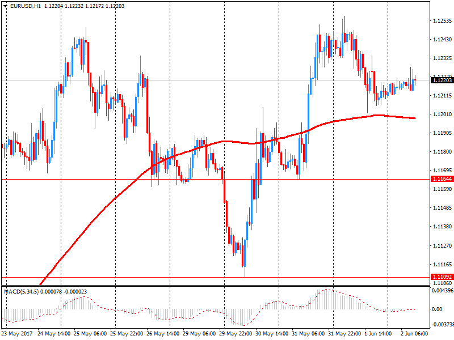Click the 23 May 2017 date label

pos(17,334)
